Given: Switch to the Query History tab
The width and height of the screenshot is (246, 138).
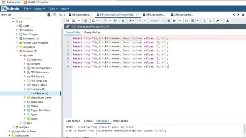Looking at the screenshot, I should pyautogui.click(x=92, y=32).
